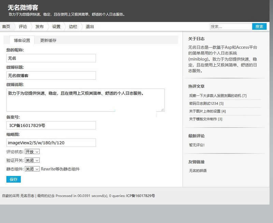273x223 pixels.
Task: Click the 退出 logout link
Action: pos(90,27)
